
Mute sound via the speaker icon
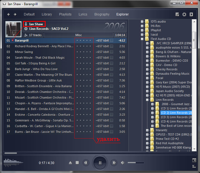pos(123,163)
